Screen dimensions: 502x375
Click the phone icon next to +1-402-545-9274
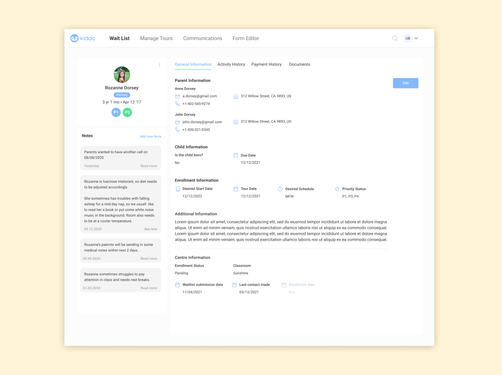pos(178,103)
